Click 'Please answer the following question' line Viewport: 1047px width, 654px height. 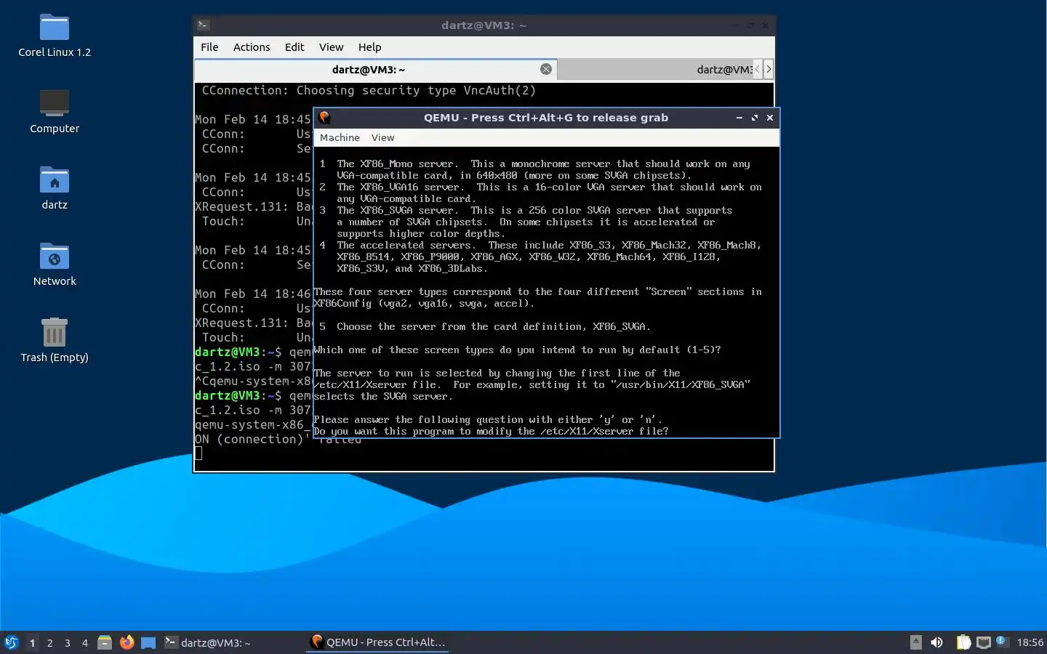coord(488,419)
